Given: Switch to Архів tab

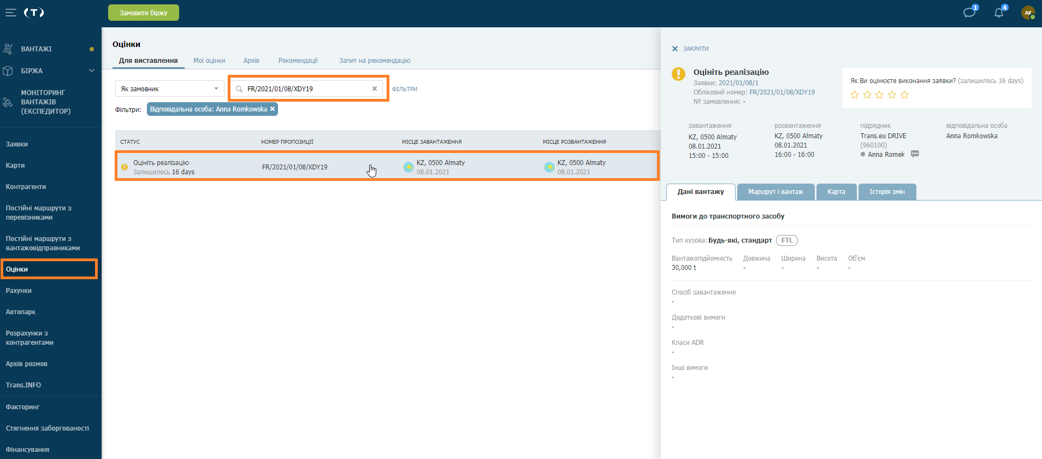Looking at the screenshot, I should click(251, 61).
